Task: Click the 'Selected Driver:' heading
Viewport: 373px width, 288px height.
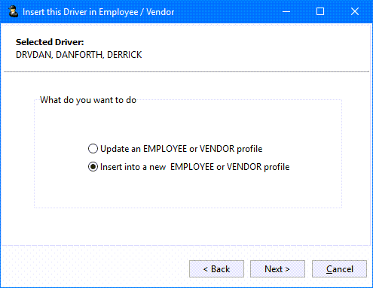Action: pos(50,42)
